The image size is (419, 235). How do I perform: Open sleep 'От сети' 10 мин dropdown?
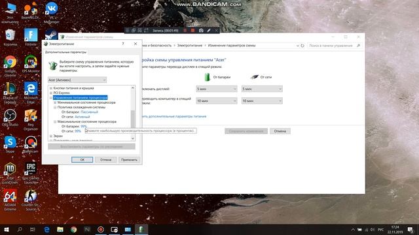click(262, 101)
